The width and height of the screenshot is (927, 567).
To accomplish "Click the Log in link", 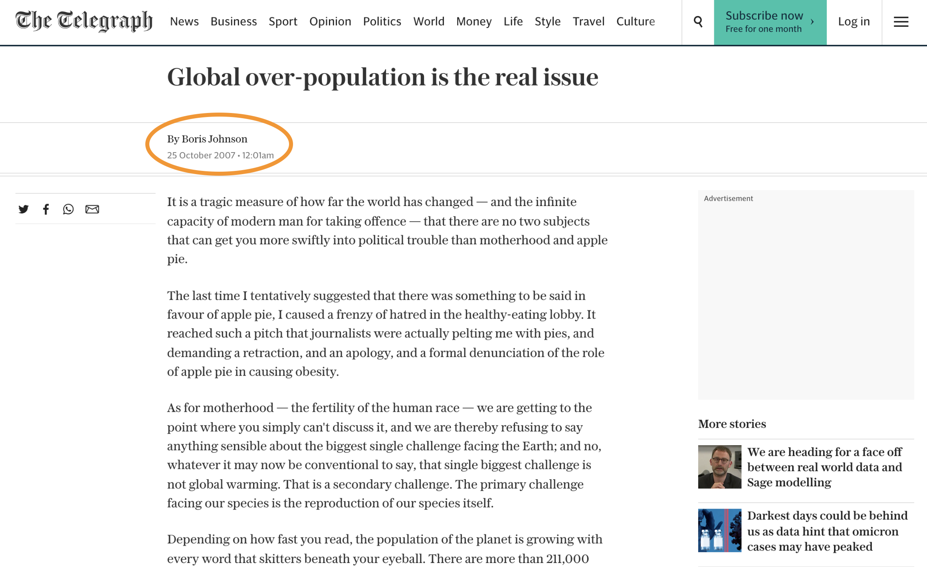I will point(854,22).
